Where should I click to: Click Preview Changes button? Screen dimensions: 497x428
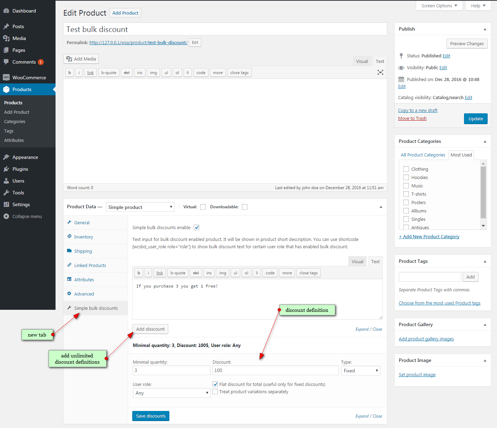[467, 43]
